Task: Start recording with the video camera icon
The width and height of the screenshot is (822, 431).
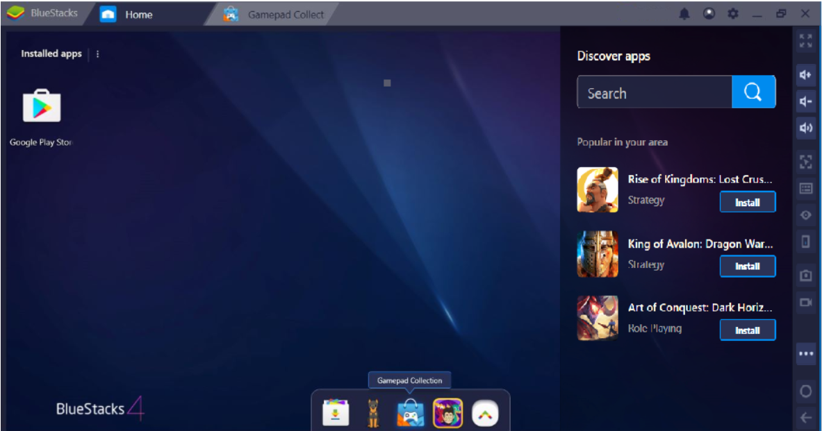Action: click(806, 302)
